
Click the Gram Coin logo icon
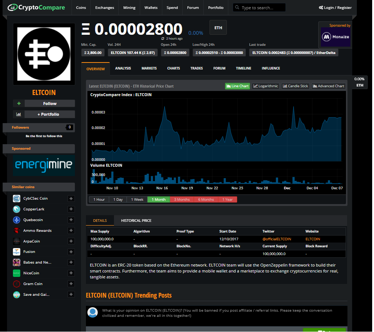coord(17,284)
